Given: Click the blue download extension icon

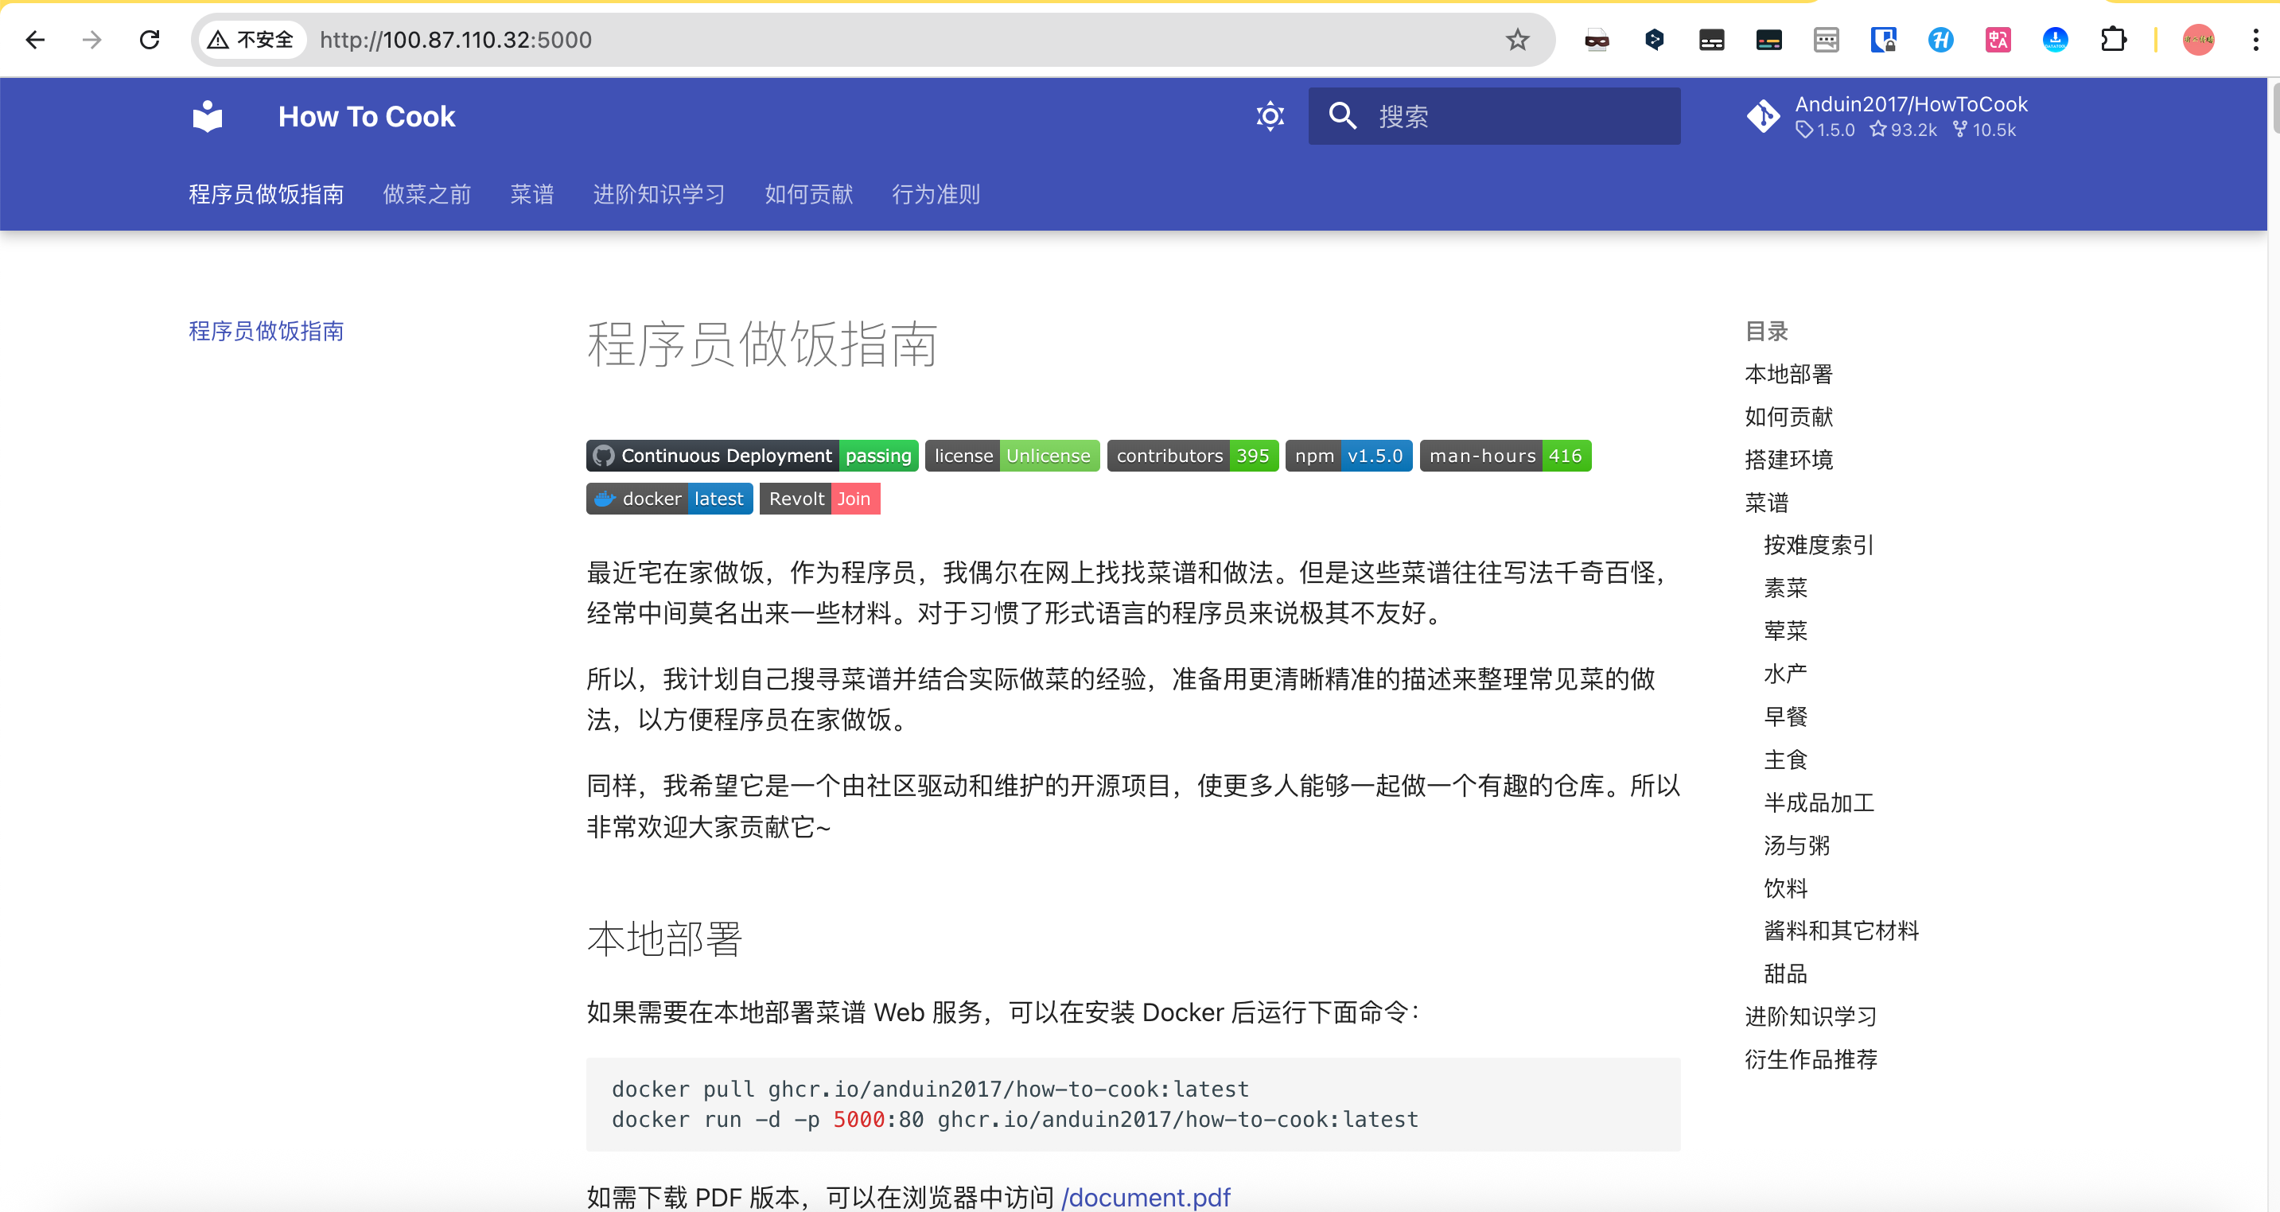Looking at the screenshot, I should click(x=2054, y=40).
